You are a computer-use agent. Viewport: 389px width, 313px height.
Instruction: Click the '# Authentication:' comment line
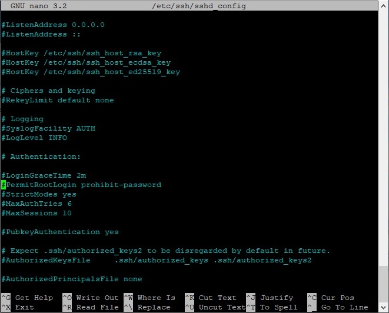click(x=41, y=156)
